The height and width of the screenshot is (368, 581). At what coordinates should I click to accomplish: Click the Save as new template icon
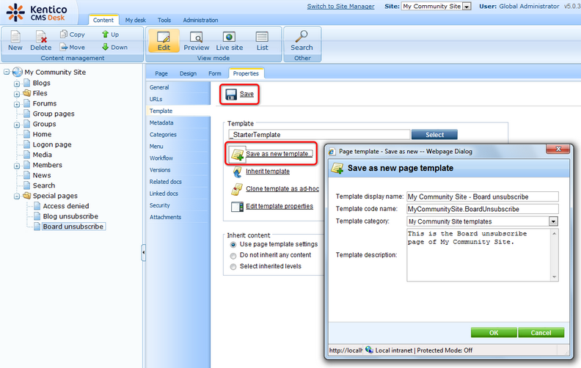coord(237,155)
